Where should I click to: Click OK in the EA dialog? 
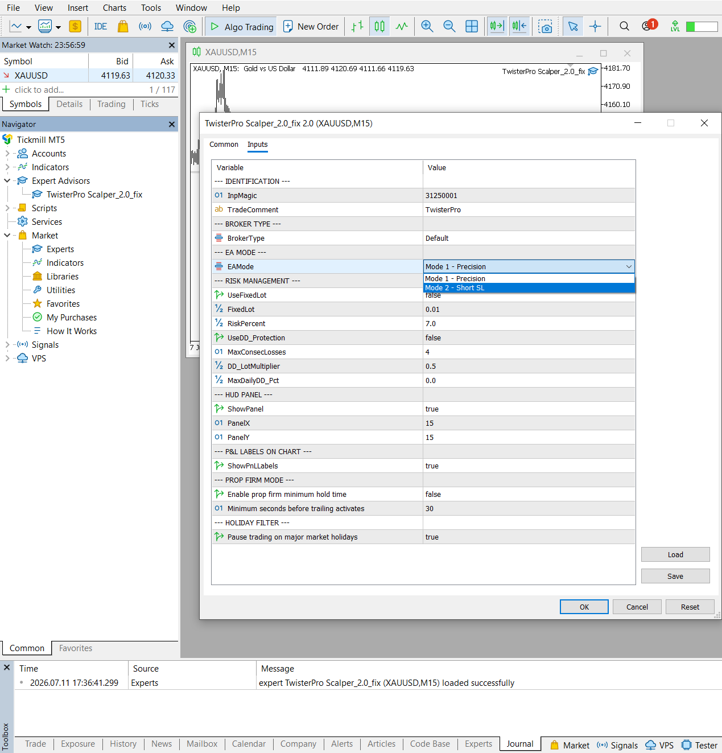point(584,607)
